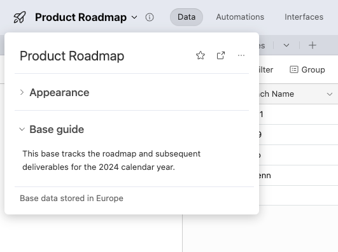This screenshot has height=252, width=338.
Task: Open the tables list dropdown chevron
Action: click(x=286, y=45)
